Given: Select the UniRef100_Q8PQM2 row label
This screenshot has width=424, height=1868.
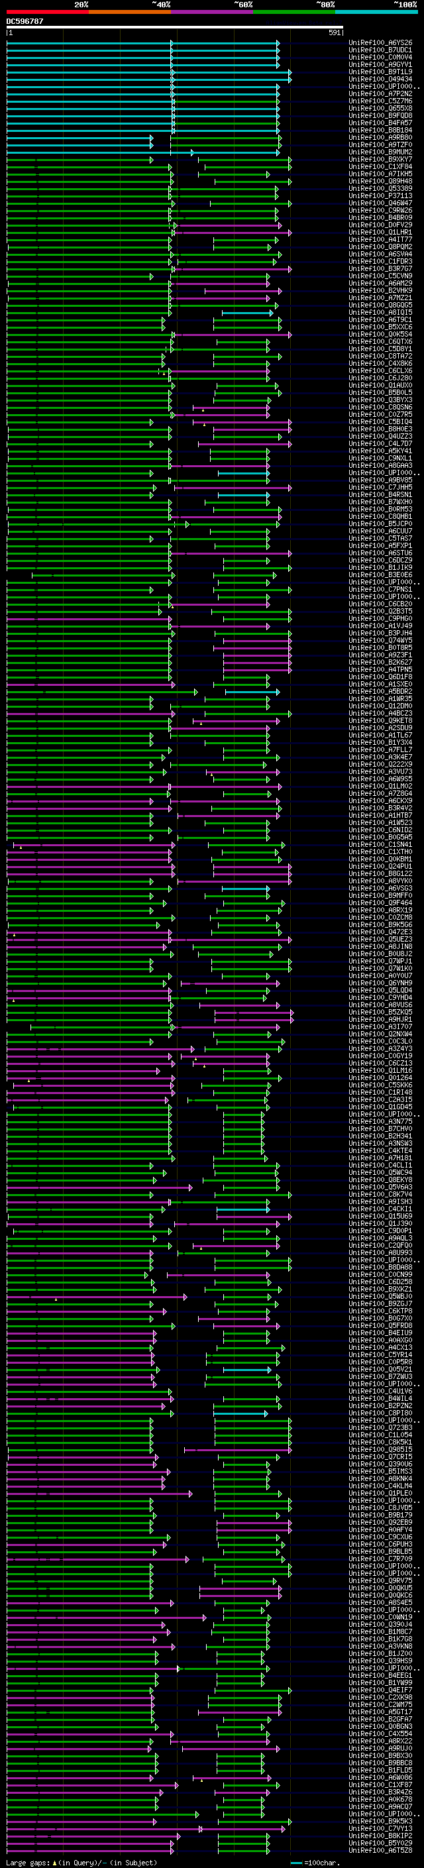Looking at the screenshot, I should (380, 247).
